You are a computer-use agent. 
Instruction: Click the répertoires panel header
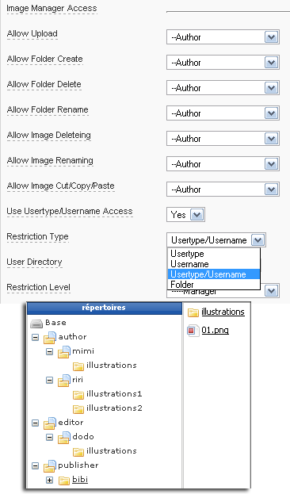(x=105, y=308)
